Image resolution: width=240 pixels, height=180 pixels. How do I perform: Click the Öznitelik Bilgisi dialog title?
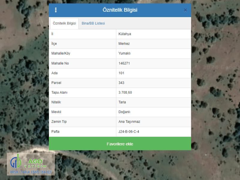(120, 10)
